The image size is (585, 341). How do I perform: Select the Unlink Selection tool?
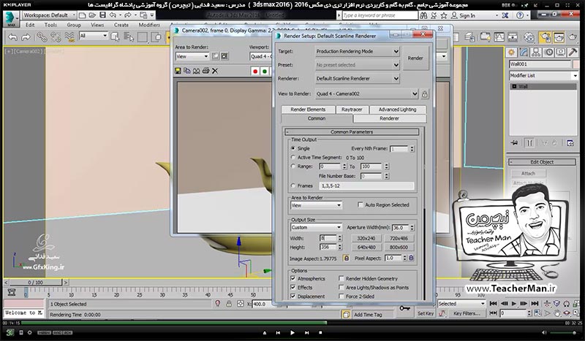click(56, 37)
